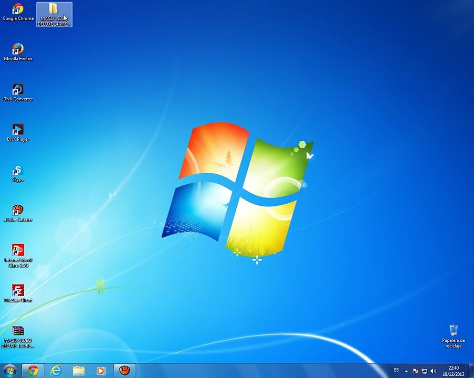Select the MAGIX VIDEO DELUXE 14 folder icon
This screenshot has height=378, width=474.
(55, 15)
